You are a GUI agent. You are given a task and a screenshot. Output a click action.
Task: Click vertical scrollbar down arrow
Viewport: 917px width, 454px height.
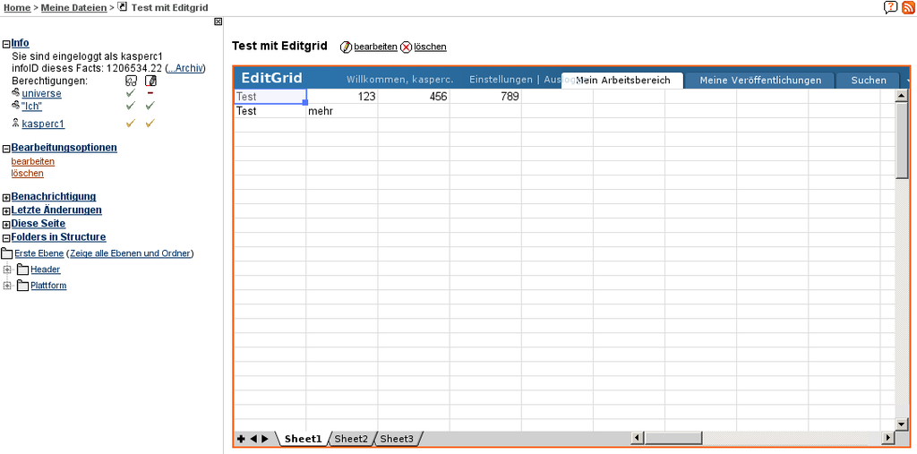pyautogui.click(x=901, y=424)
